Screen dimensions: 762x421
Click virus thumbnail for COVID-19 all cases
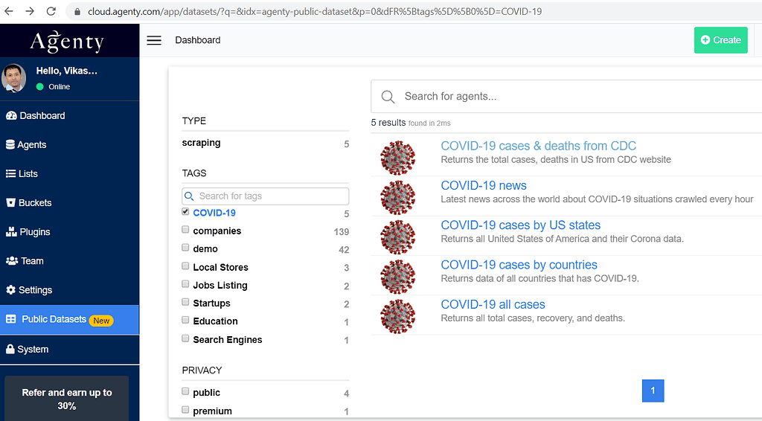tap(398, 317)
